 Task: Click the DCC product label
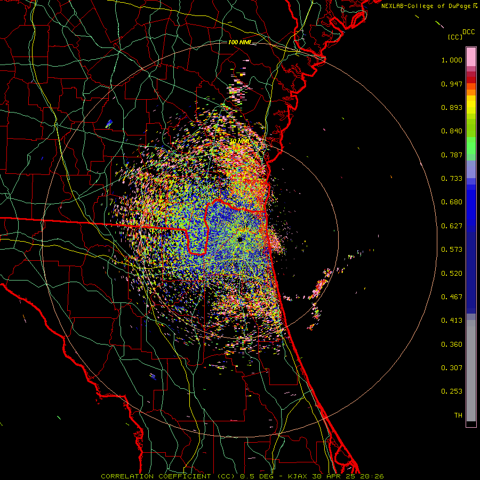click(x=469, y=32)
